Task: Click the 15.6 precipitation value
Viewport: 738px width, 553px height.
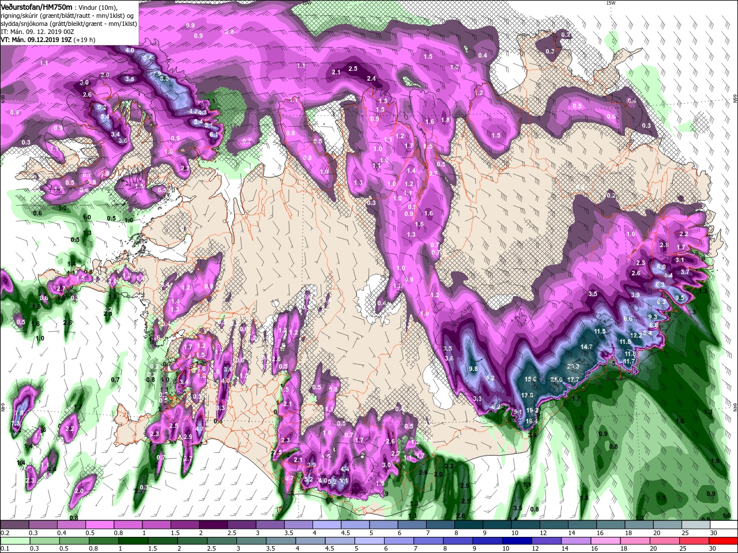Action: pos(531,379)
